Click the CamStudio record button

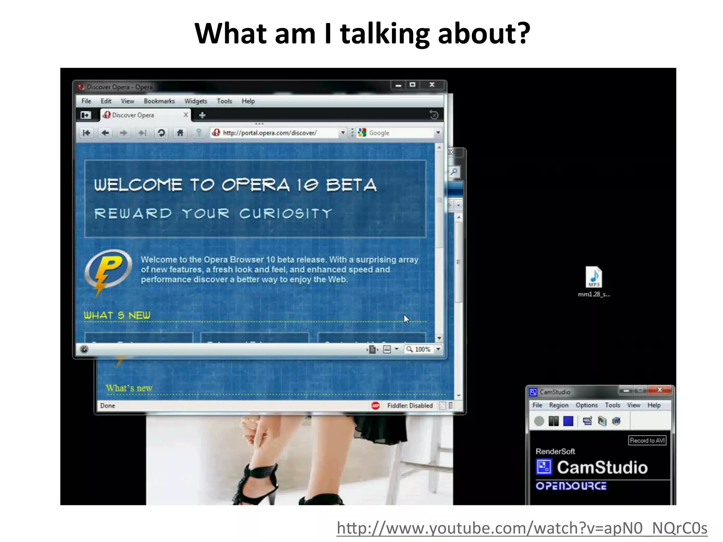point(539,421)
